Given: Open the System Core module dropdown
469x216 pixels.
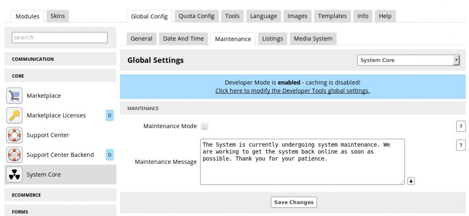Looking at the screenshot, I should (408, 60).
